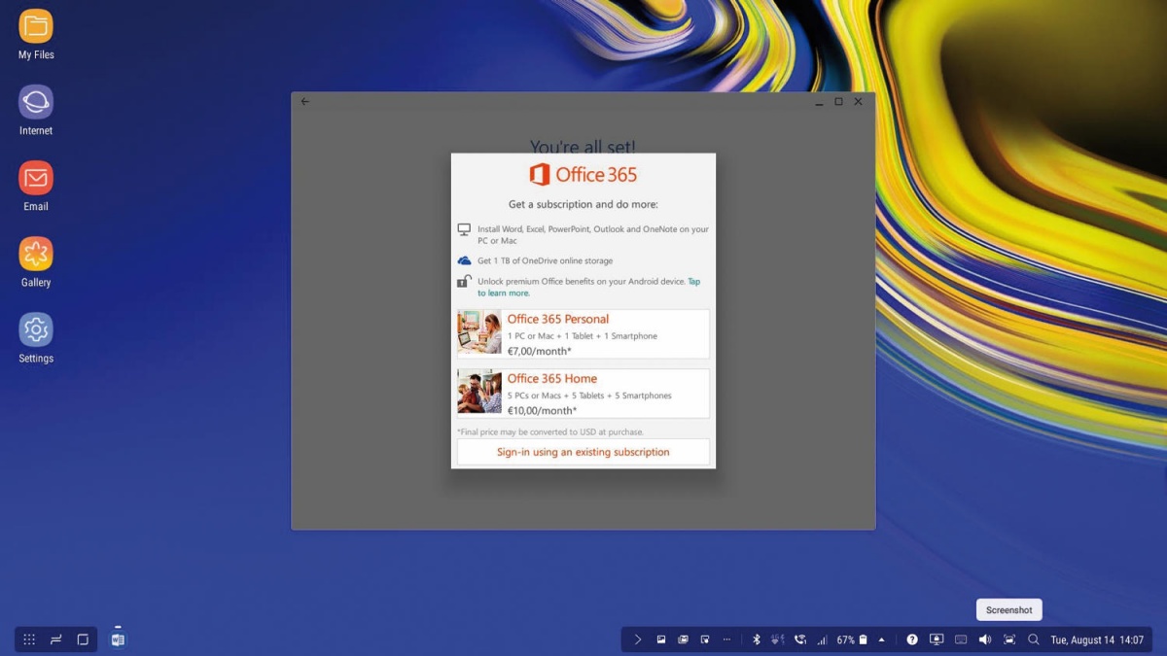Click the recents icon in taskbar

coord(56,639)
